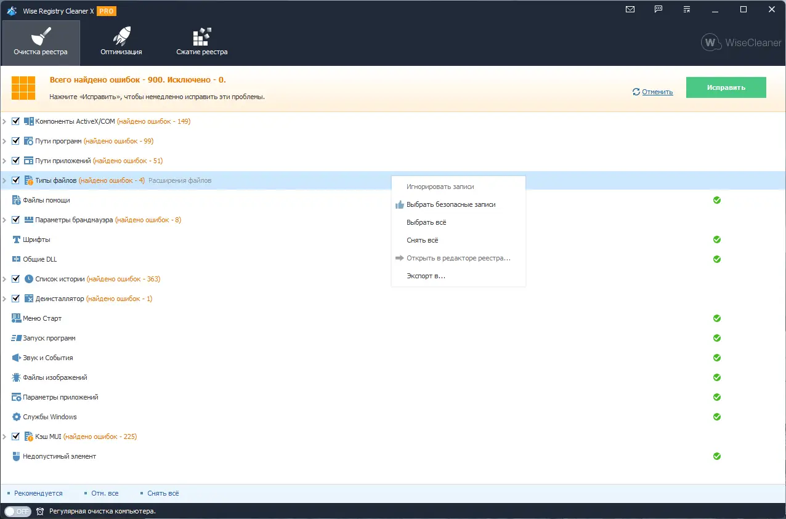
Task: Uncheck the Деинсталлятор checkbox
Action: point(16,299)
